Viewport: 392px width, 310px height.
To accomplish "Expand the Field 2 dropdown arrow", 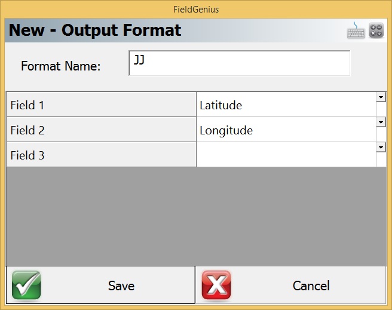I will point(381,122).
